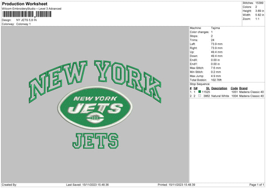Click the Zoom value 1:1

257,19
